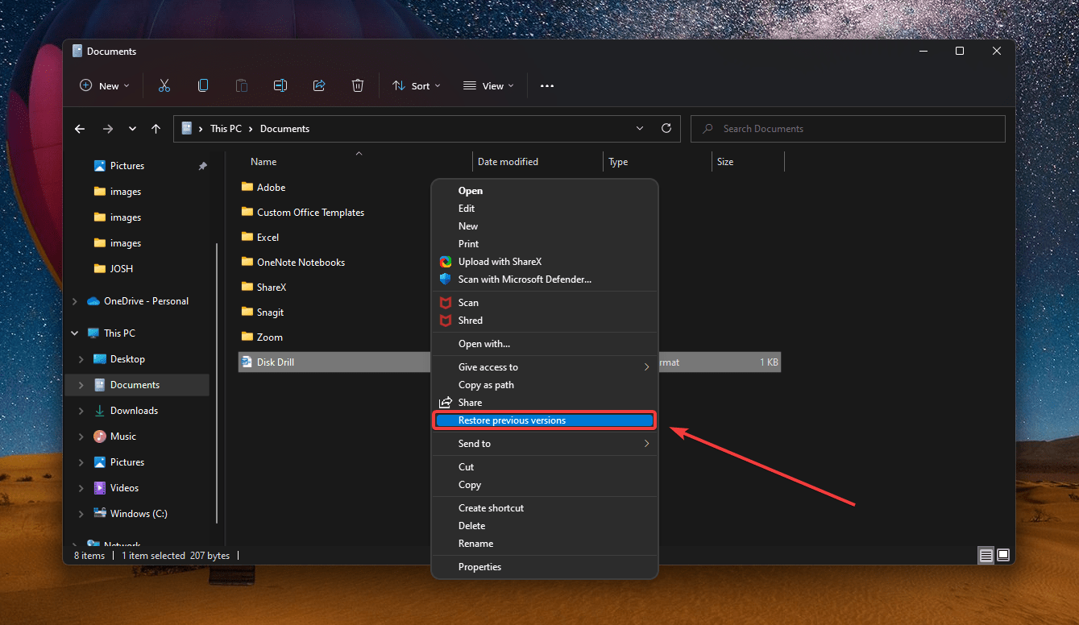This screenshot has width=1079, height=625.
Task: Choose Delete in context menu
Action: [545, 526]
